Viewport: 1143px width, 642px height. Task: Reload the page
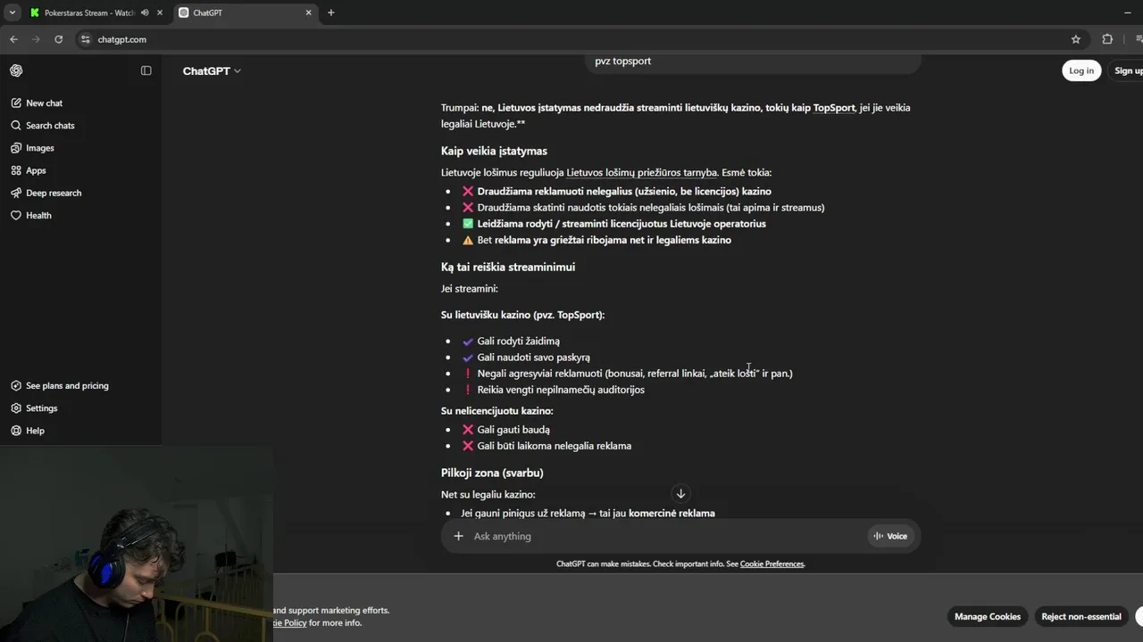(58, 39)
